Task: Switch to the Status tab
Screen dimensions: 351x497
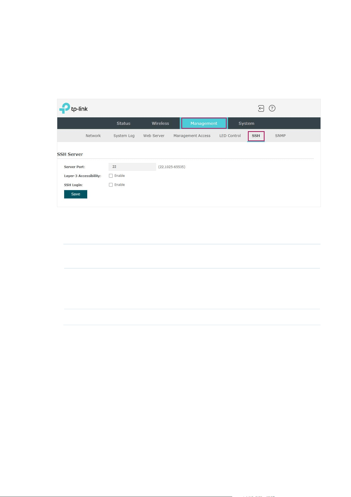Action: click(124, 123)
